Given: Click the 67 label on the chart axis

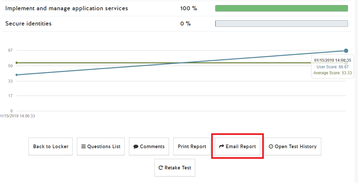Looking at the screenshot, I should tap(10, 50).
